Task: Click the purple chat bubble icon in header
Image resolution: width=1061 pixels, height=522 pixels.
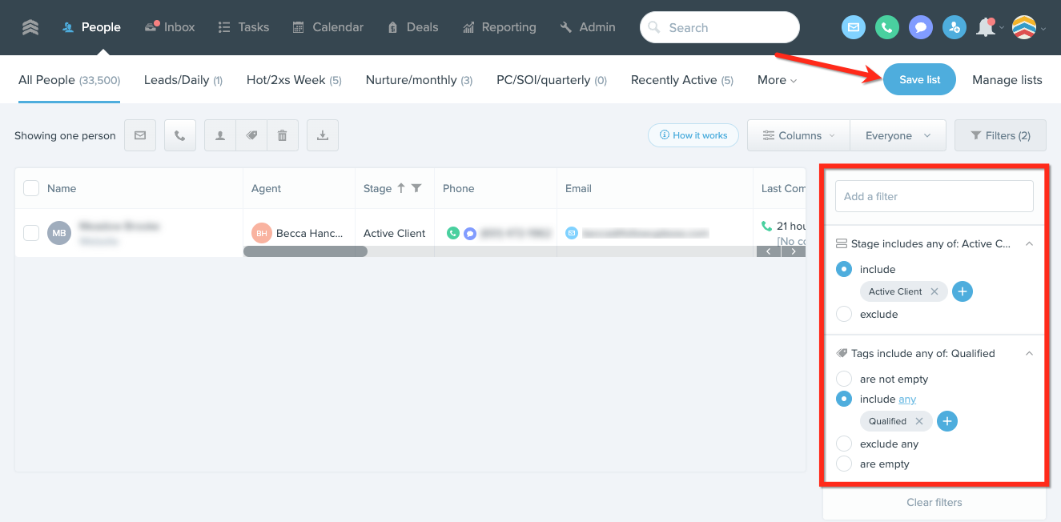Action: [x=921, y=27]
